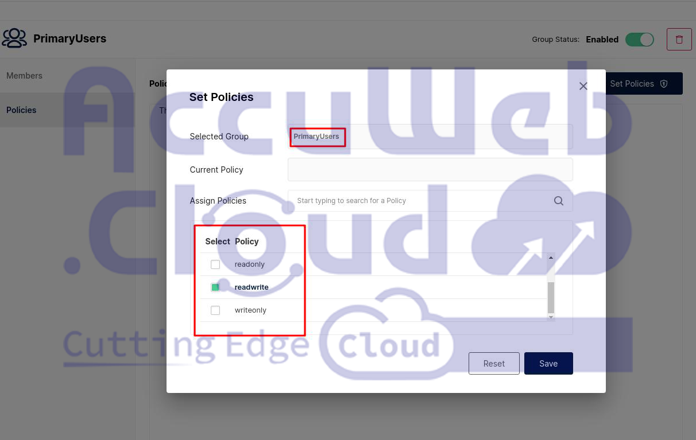Check the writeonly policy checkbox
This screenshot has width=696, height=440.
[x=215, y=310]
